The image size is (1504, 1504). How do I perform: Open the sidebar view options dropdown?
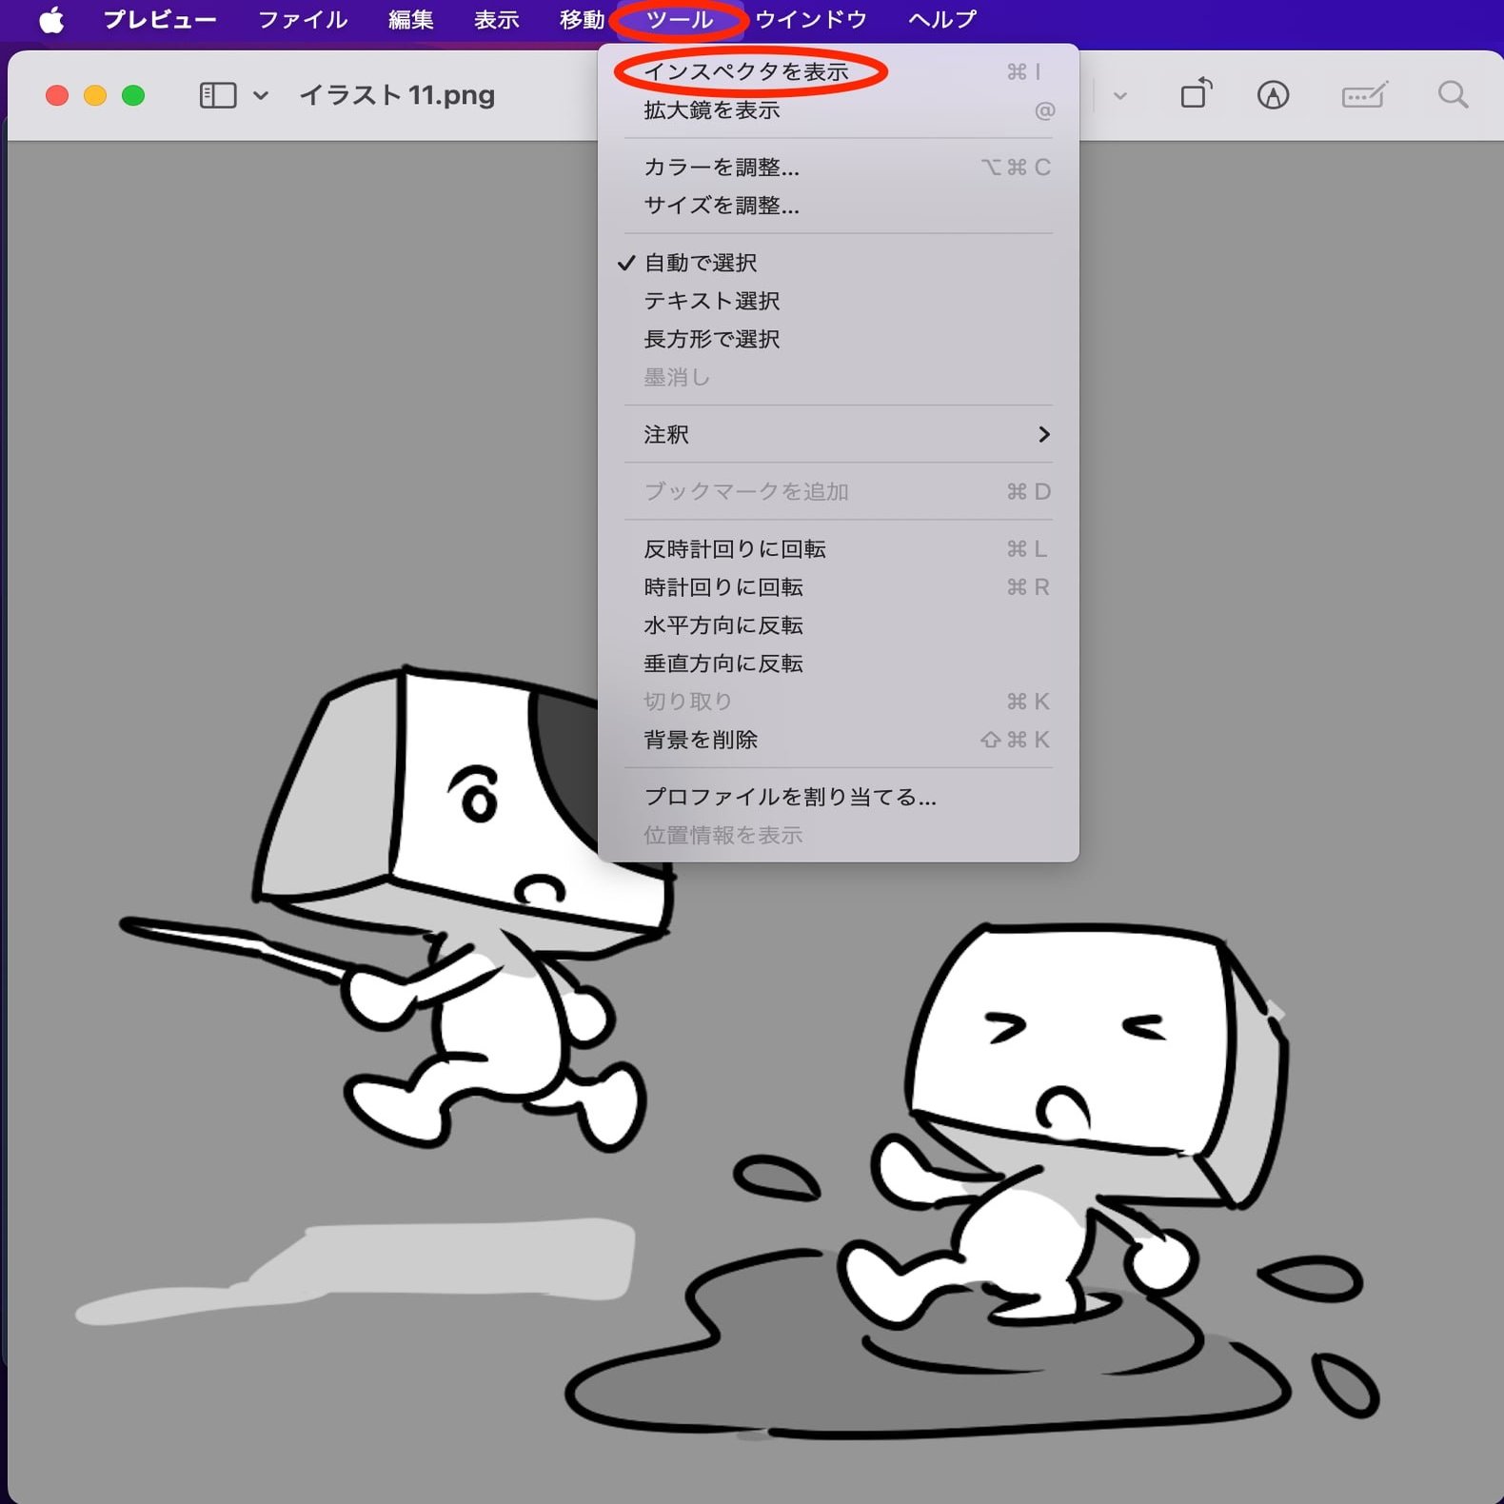(x=261, y=95)
